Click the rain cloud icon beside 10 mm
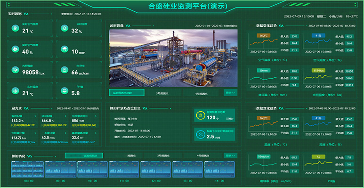This screenshot has width=364, height=188. [x=65, y=49]
